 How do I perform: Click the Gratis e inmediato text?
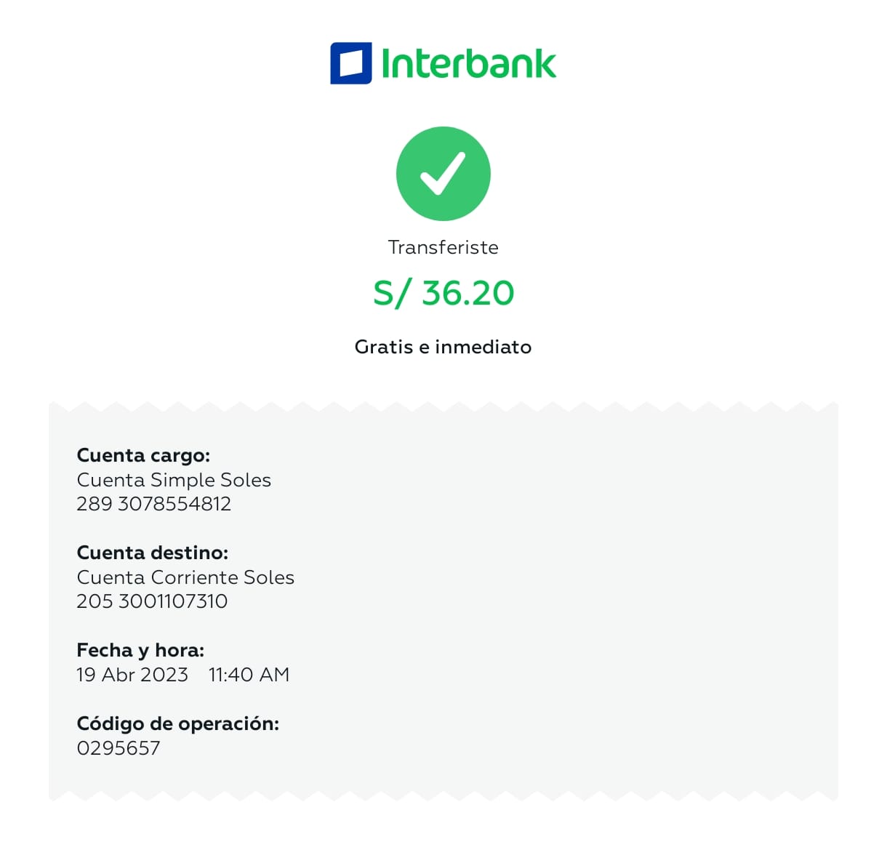(443, 347)
